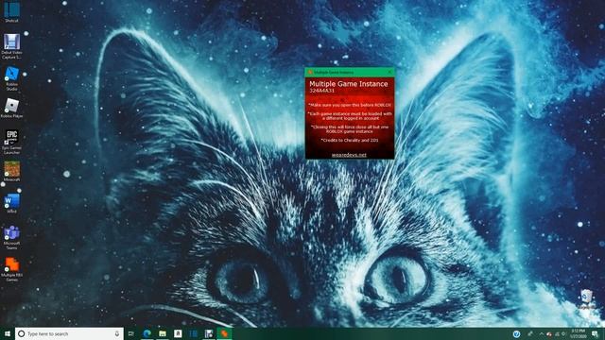The height and width of the screenshot is (340, 605).
Task: Open the Action Center notifications icon
Action: point(595,333)
